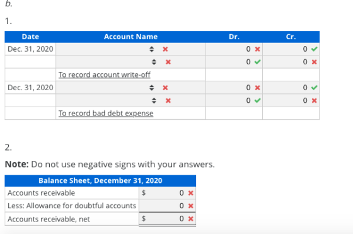Click second 'Dec. 31, 2020' date cell
This screenshot has width=353, height=234.
(30, 88)
